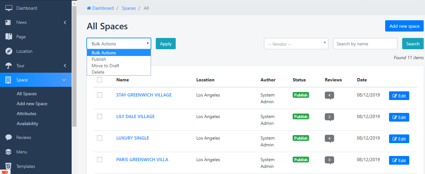Click the Location compass icon
Image resolution: width=425 pixels, height=174 pixels.
pyautogui.click(x=9, y=51)
